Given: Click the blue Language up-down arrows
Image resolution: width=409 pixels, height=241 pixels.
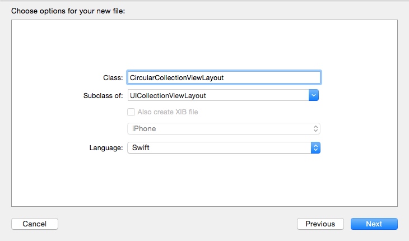Looking at the screenshot, I should pos(315,148).
